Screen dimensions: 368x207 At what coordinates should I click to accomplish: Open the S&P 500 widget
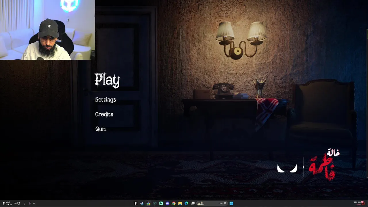coord(359,203)
